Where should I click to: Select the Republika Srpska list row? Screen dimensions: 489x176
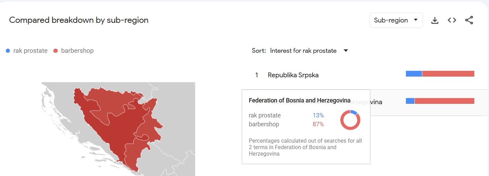(x=293, y=75)
